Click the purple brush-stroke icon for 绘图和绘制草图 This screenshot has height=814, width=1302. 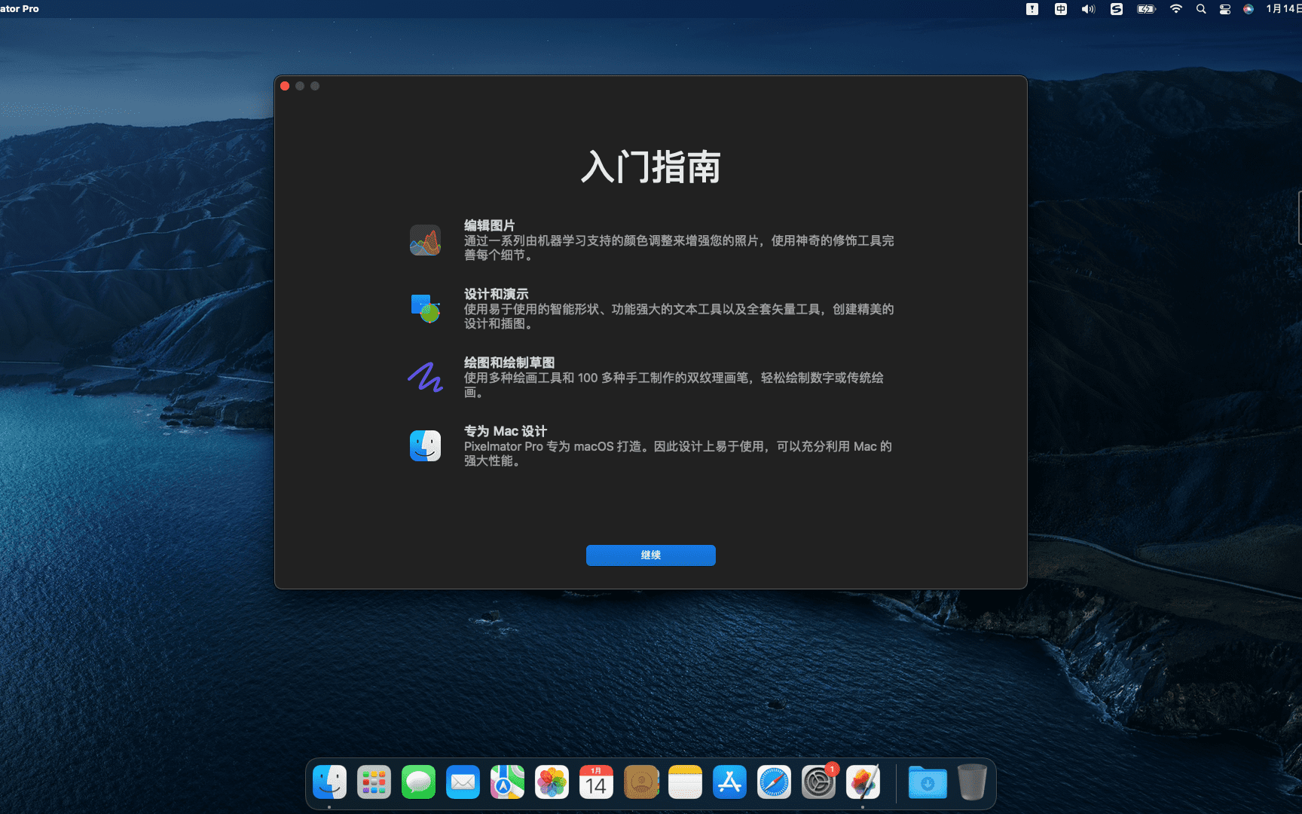click(425, 377)
